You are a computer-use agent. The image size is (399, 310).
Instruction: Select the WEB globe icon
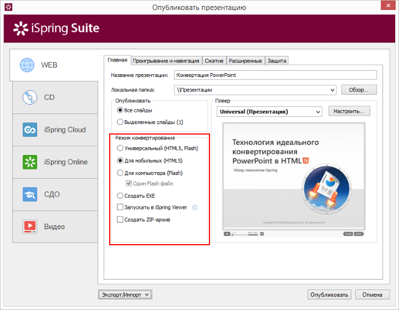pos(27,65)
